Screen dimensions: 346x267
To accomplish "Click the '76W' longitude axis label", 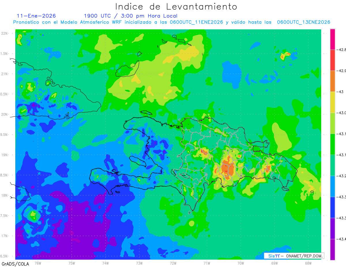I will (x=38, y=263).
